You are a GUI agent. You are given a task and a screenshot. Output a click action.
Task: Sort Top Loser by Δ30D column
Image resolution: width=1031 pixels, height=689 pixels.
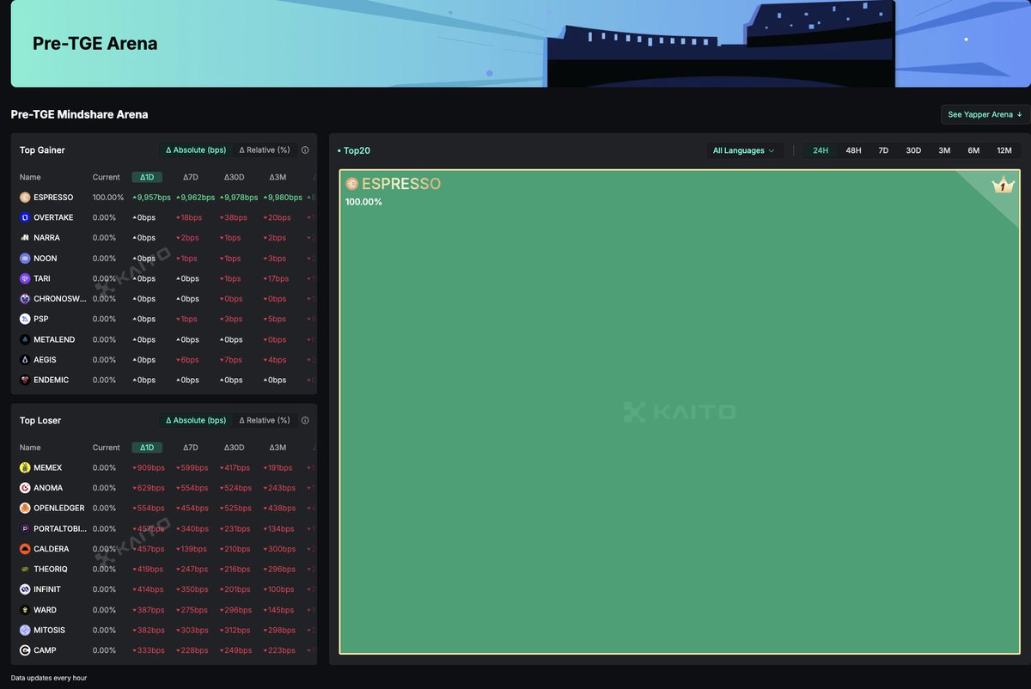point(235,448)
